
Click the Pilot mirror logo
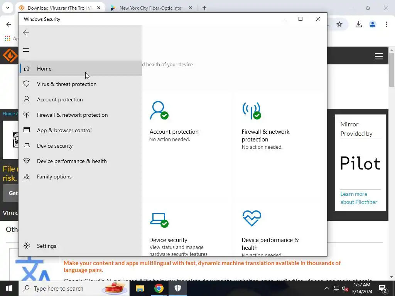point(360,163)
